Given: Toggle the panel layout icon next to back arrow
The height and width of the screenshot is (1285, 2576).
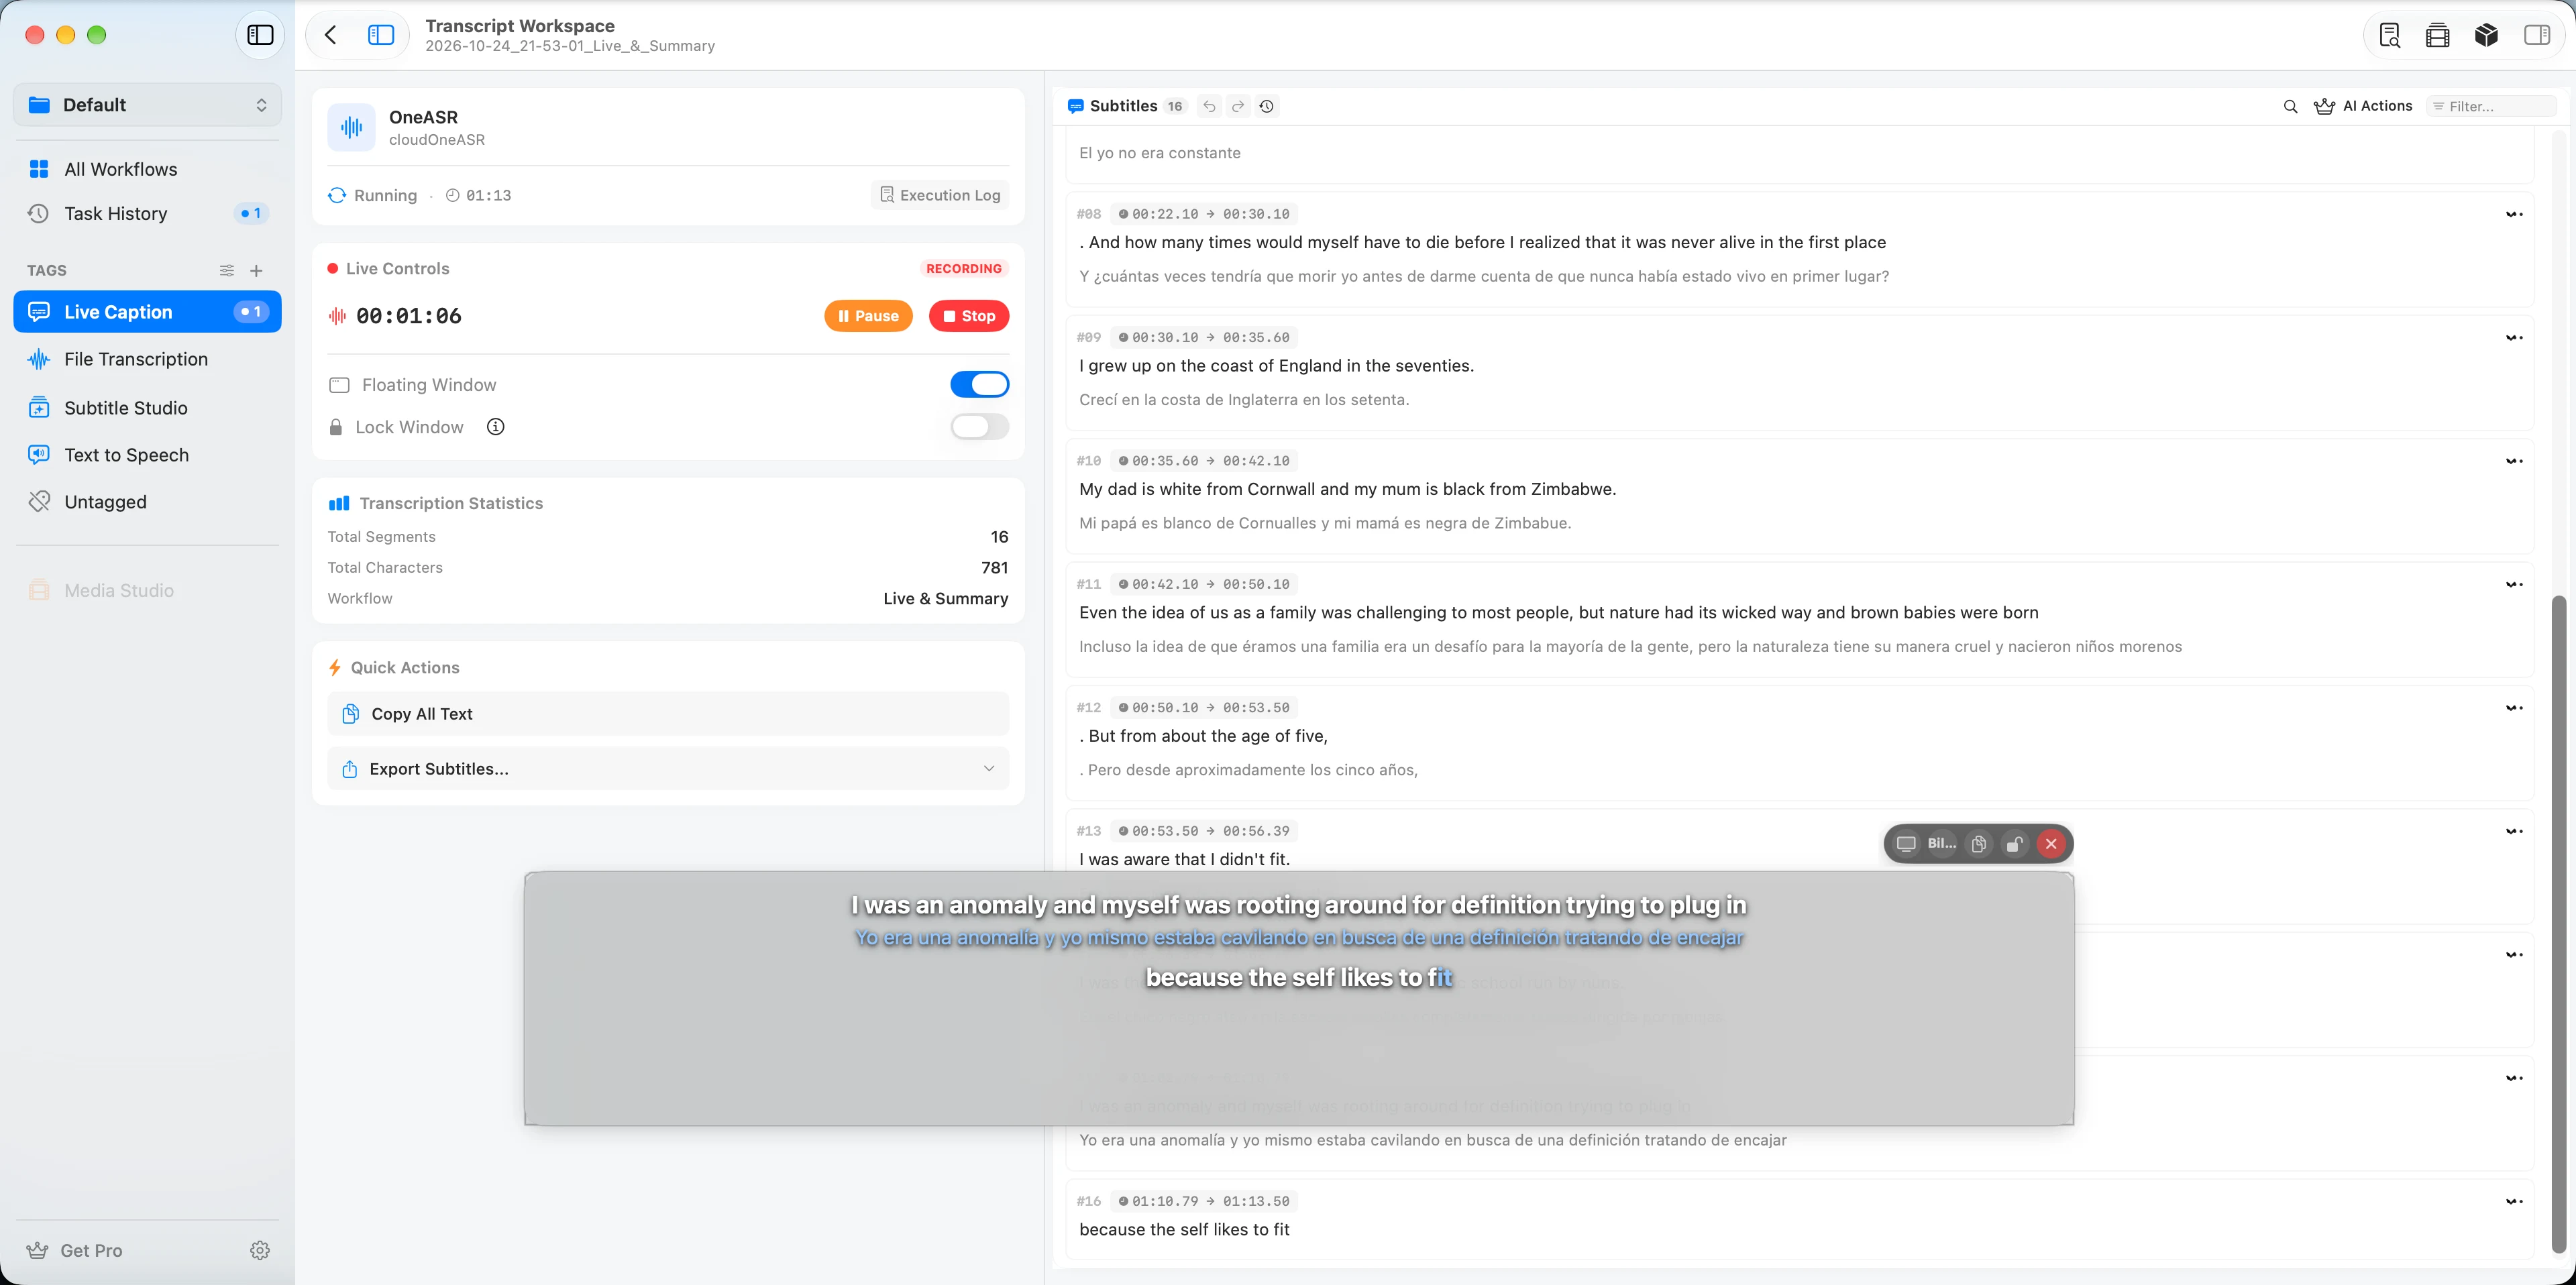Looking at the screenshot, I should tap(381, 35).
